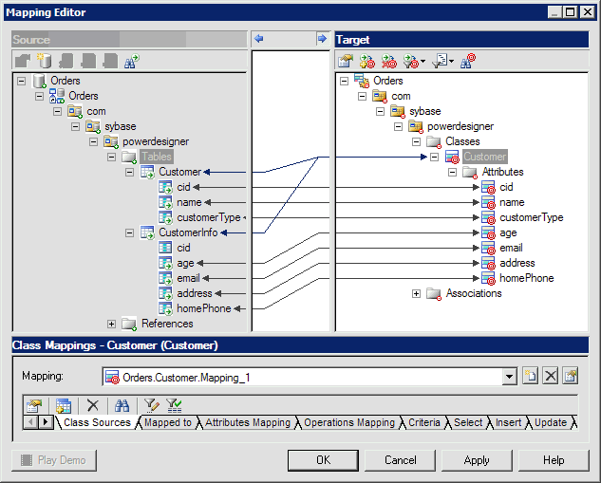
Task: Select the Orders database root in Source
Action: 66,81
